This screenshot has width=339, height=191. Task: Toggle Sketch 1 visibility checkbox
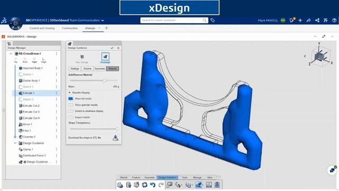click(x=21, y=74)
